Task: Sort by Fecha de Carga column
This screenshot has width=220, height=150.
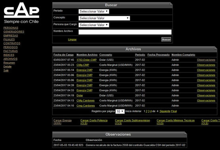Action: (x=63, y=55)
